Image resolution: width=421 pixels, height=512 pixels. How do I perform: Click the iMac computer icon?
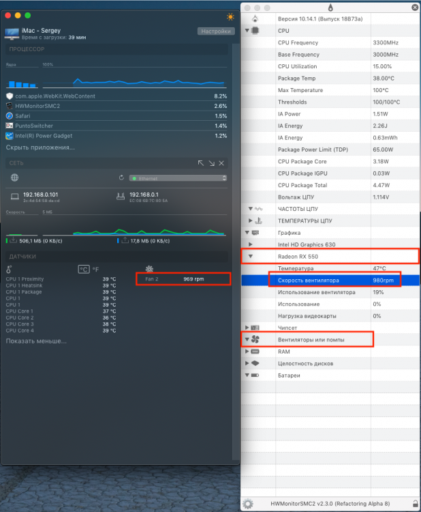12,34
